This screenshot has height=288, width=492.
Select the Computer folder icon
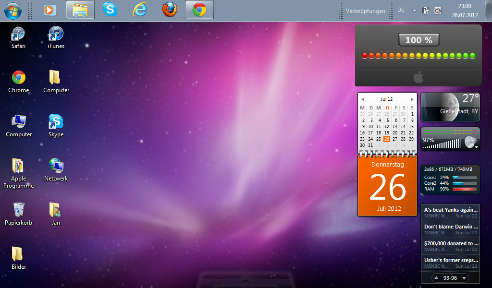coord(56,82)
